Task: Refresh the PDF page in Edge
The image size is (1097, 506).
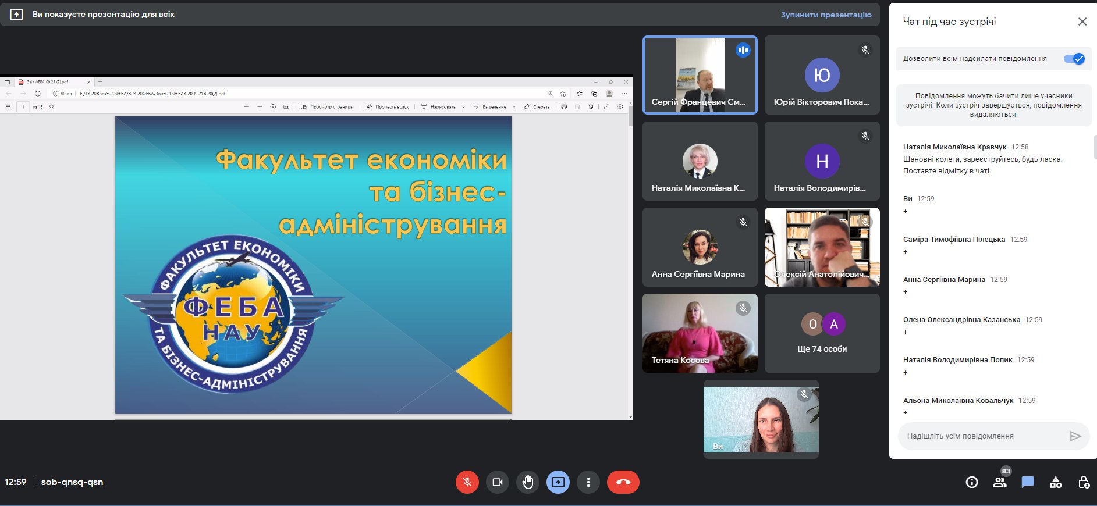Action: (38, 94)
